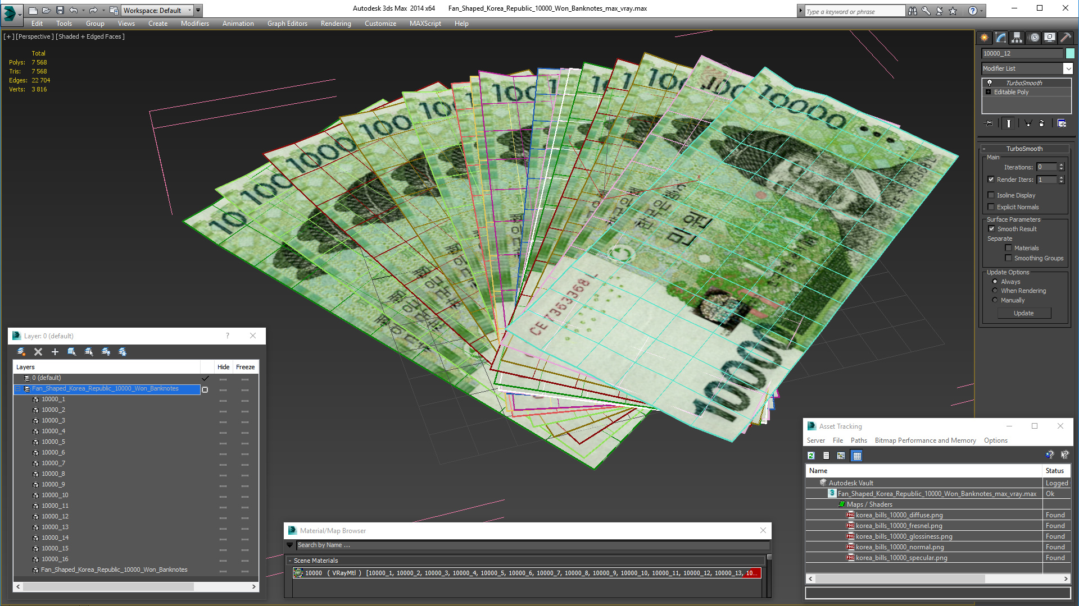The height and width of the screenshot is (606, 1079).
Task: Open the Display command panel tab
Action: pyautogui.click(x=1050, y=38)
